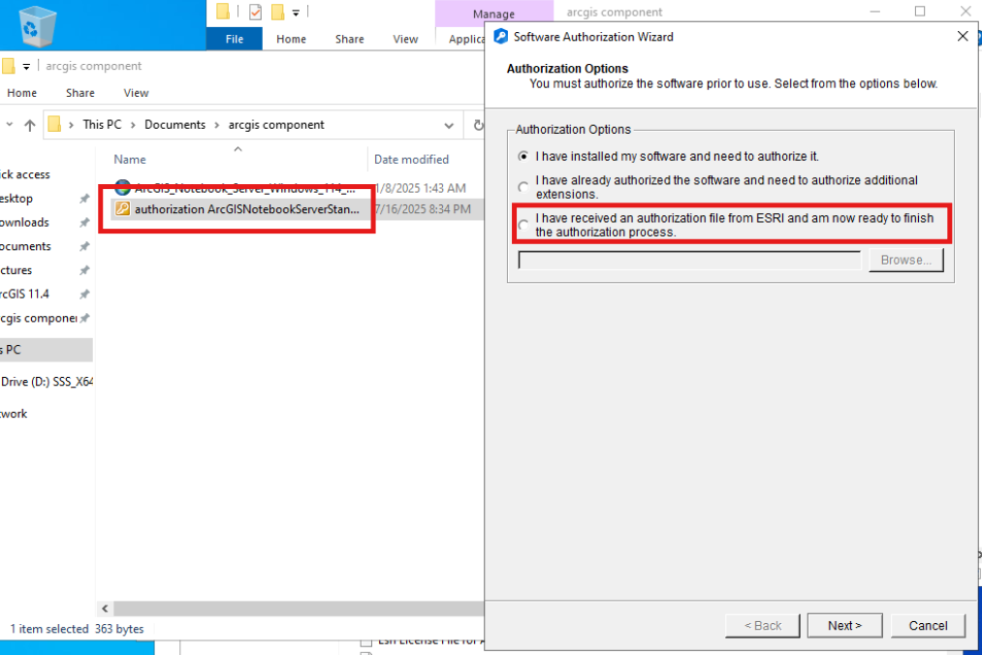Click the Cancel button in wizard

point(928,626)
